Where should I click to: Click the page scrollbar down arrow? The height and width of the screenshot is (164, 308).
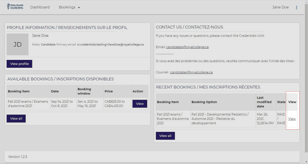pyautogui.click(x=307, y=162)
